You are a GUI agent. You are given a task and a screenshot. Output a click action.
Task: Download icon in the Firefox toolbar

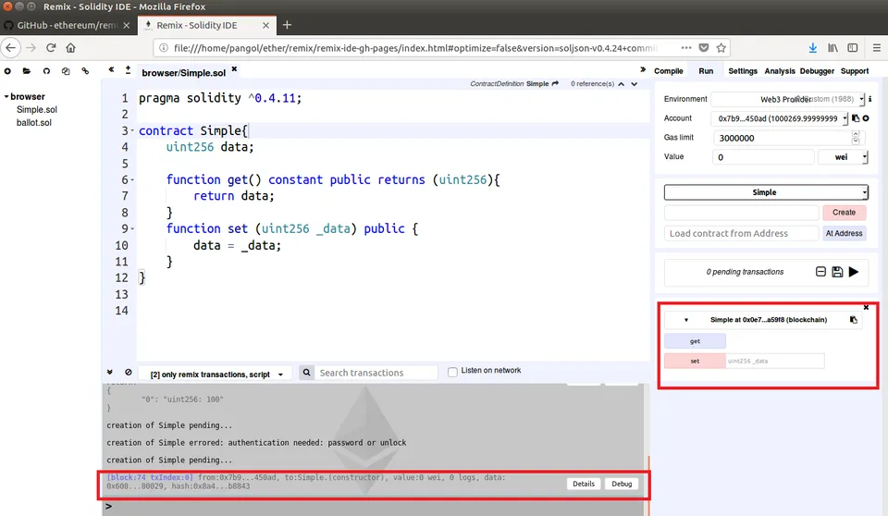[x=813, y=48]
